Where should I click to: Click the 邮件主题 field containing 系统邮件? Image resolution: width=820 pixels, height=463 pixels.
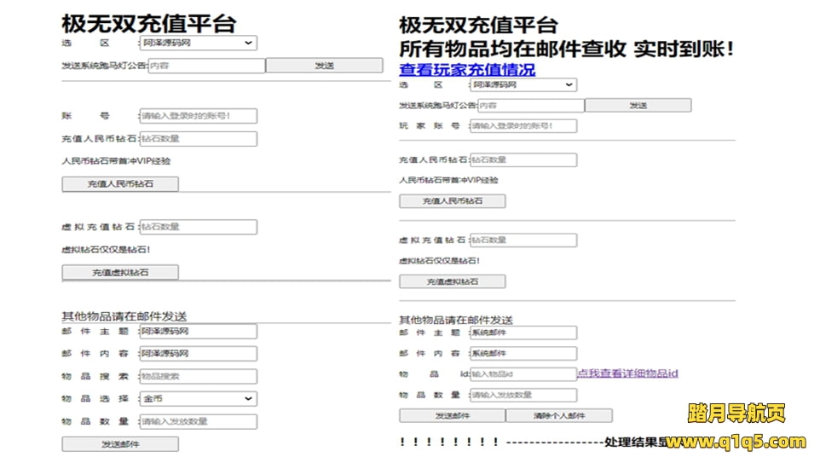click(523, 333)
